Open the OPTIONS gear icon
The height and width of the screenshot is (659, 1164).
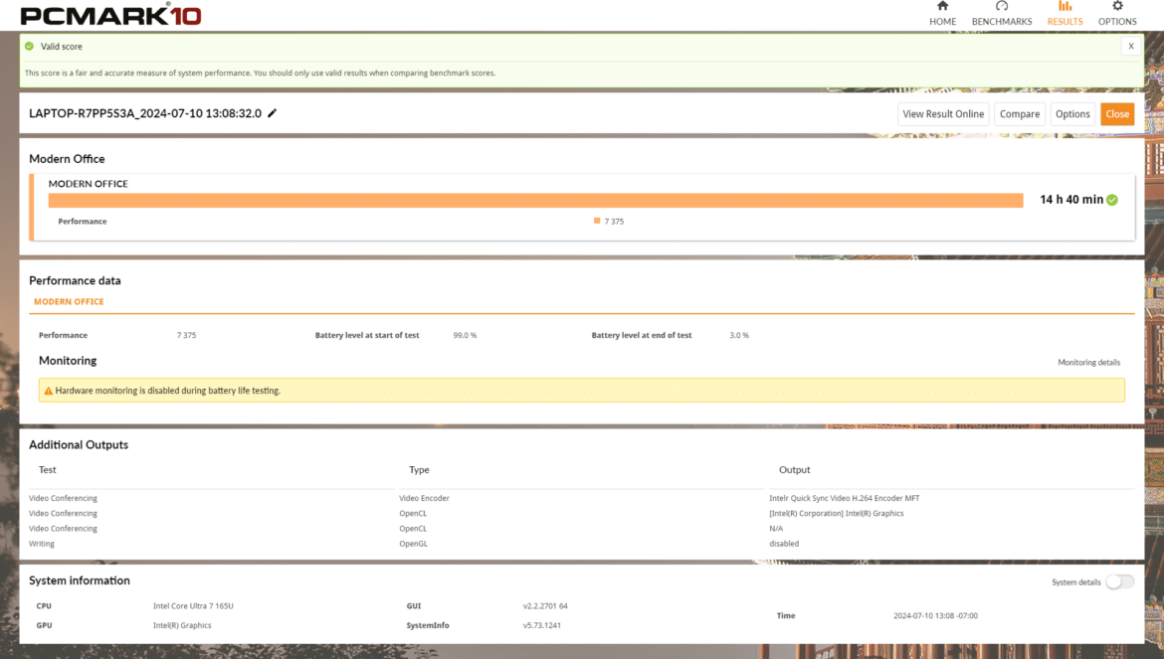[1117, 6]
